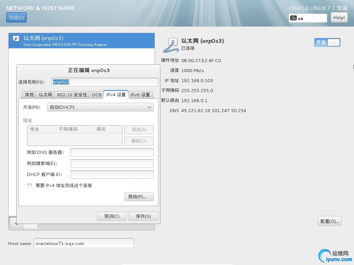This screenshot has width=354, height=265.
Task: Click the cn keyboard layout indicator
Action: pyautogui.click(x=308, y=18)
